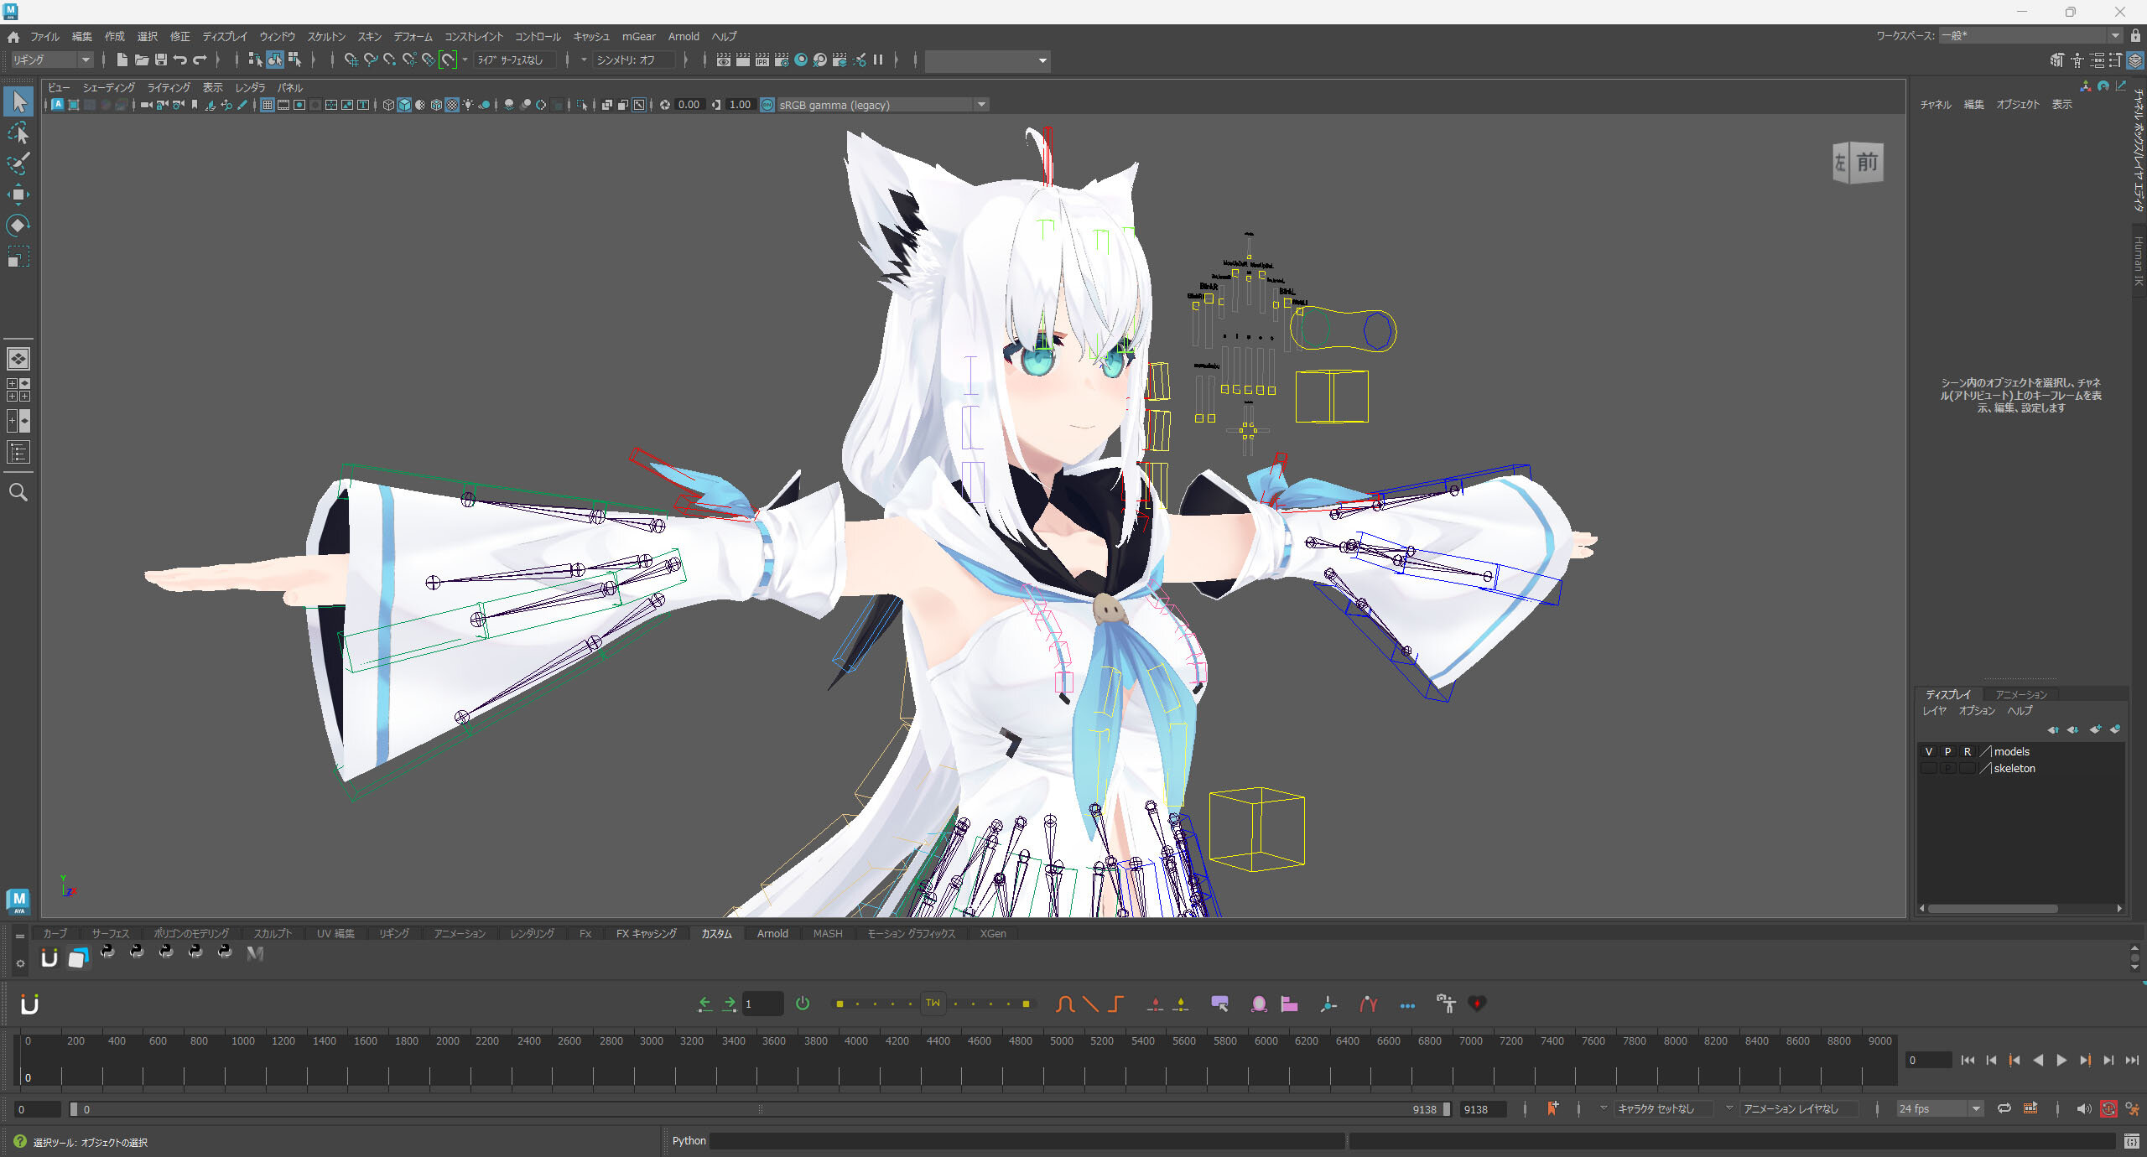
Task: Open the 24 fps frame rate dropdown
Action: [1939, 1108]
